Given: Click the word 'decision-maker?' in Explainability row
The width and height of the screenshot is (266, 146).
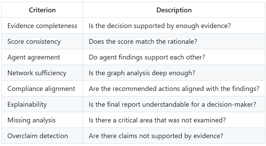Looking at the screenshot, I should coord(231,104).
